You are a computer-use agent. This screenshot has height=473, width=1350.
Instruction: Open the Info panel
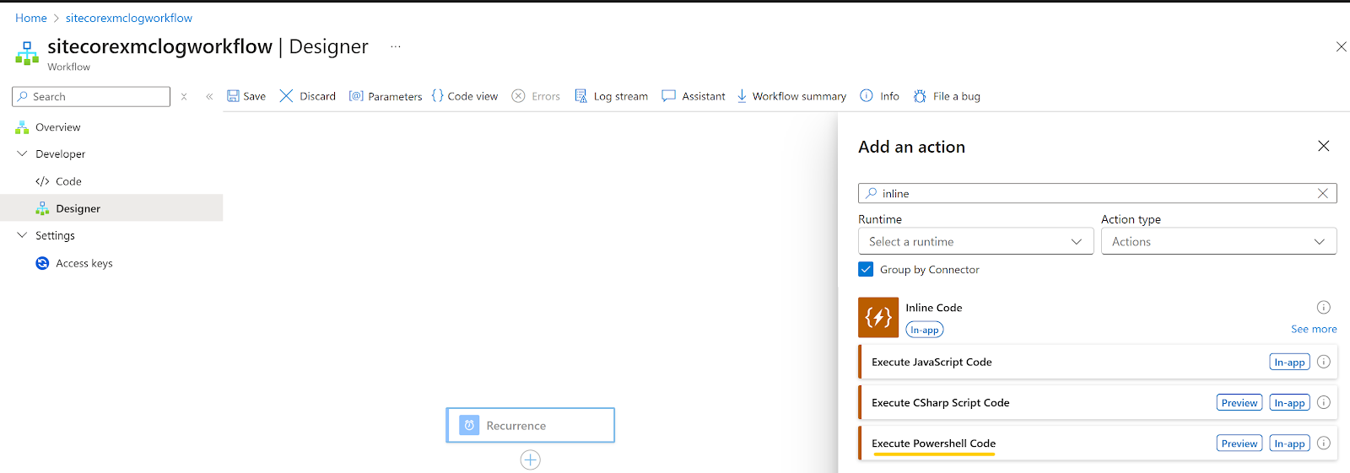tap(879, 96)
